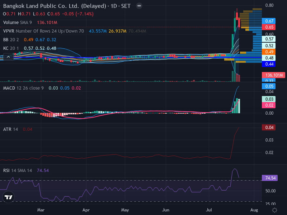
Task: Click the May label on time axis
Action: 125,210
